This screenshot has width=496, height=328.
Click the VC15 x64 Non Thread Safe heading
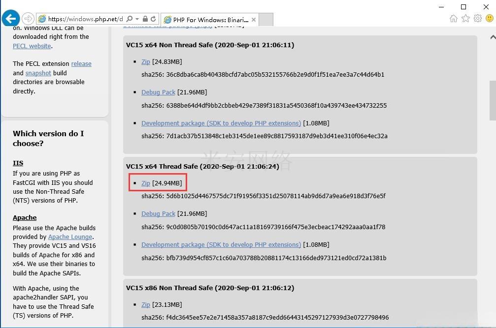pos(210,45)
